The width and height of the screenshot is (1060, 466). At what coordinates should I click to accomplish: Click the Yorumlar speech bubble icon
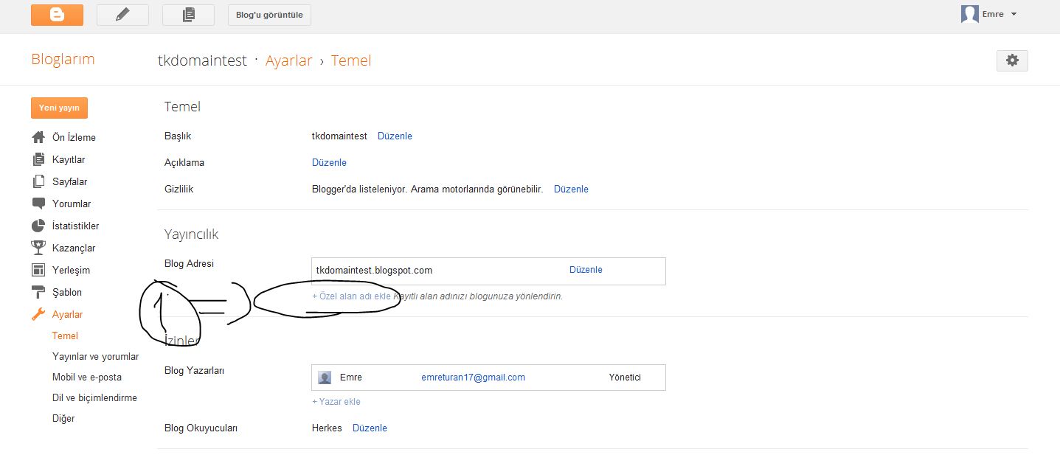coord(39,204)
